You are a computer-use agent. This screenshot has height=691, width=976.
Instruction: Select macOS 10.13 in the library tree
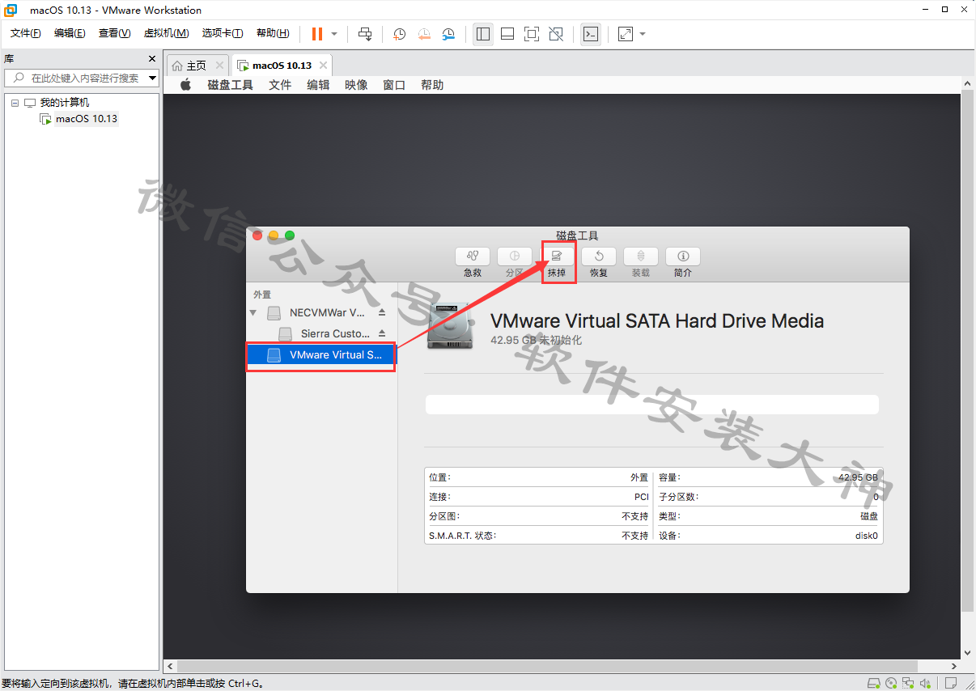(86, 119)
